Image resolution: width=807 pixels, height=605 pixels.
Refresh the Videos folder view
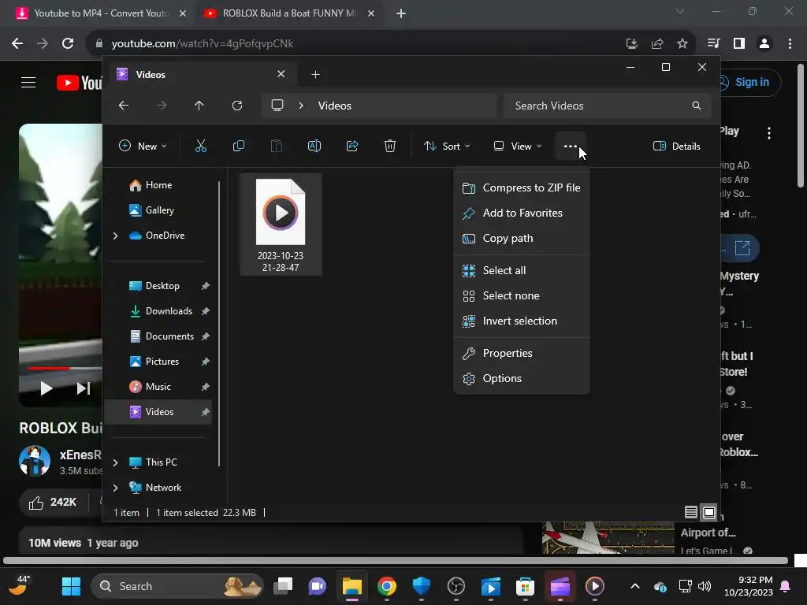point(237,106)
